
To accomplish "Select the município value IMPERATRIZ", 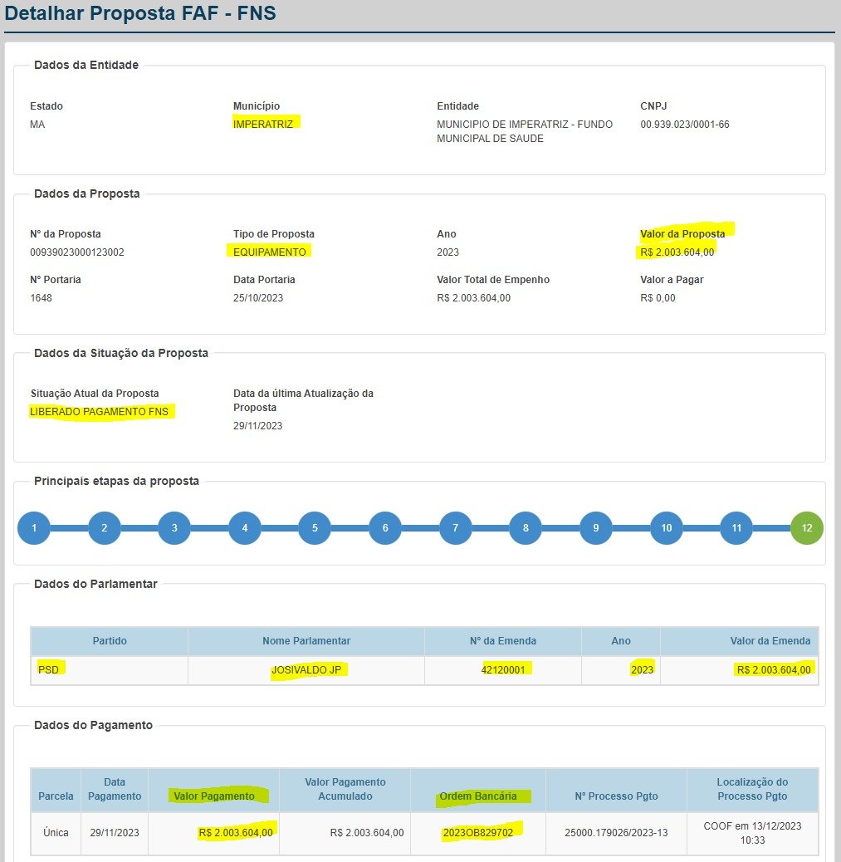I will click(262, 125).
